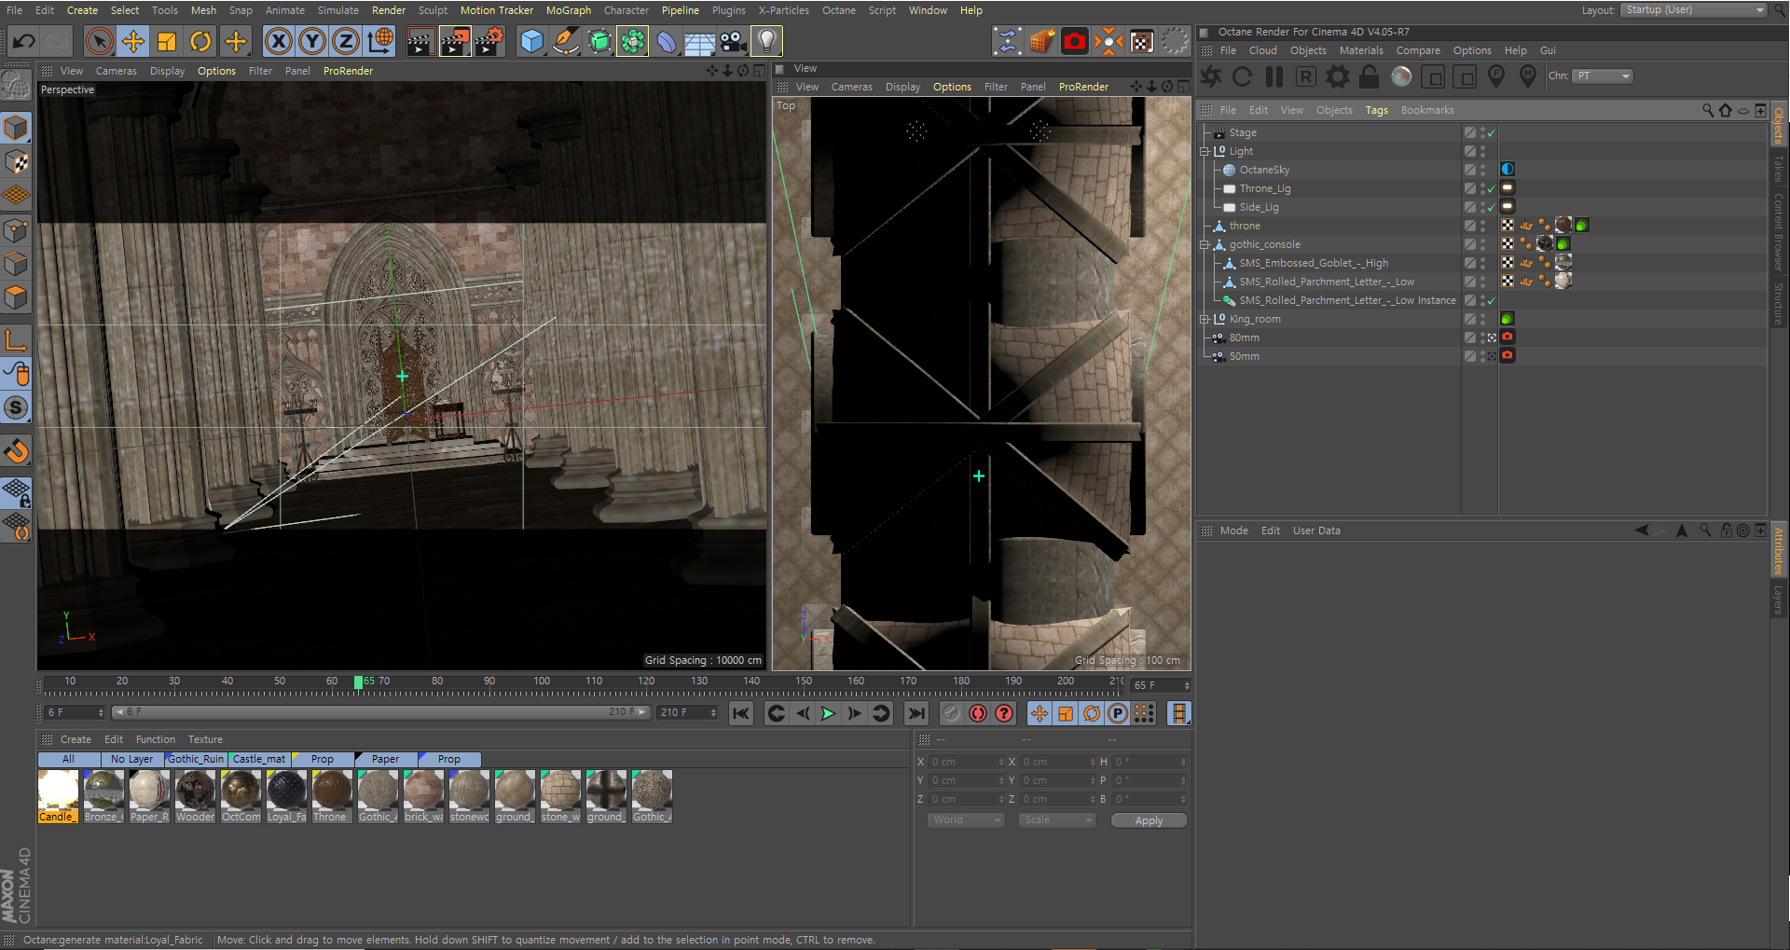The height and width of the screenshot is (950, 1790).
Task: Expand the King_room group
Action: coord(1205,319)
